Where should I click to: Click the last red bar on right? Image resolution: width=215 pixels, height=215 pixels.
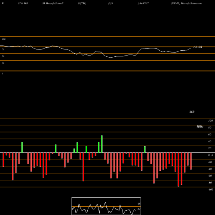click(191, 161)
